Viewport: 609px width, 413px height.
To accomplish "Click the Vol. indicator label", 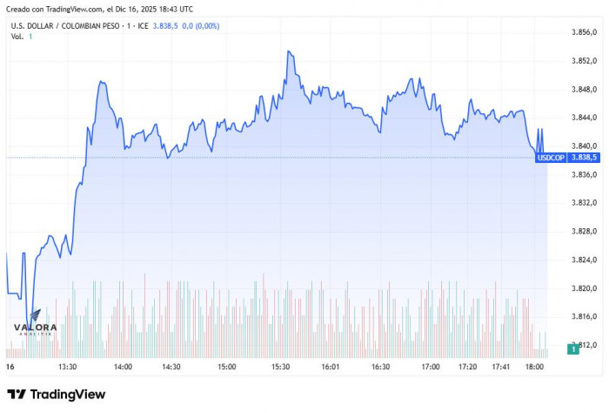I will pyautogui.click(x=17, y=37).
